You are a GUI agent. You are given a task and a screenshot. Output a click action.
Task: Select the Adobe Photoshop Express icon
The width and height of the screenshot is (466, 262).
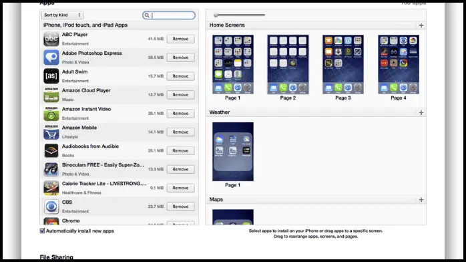(51, 57)
